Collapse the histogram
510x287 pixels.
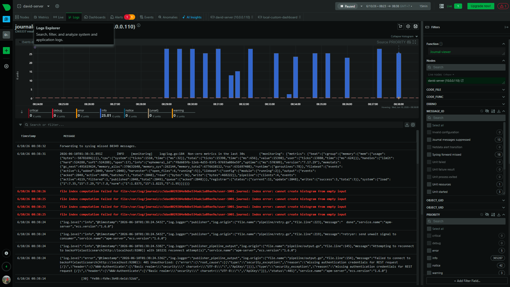pyautogui.click(x=404, y=36)
